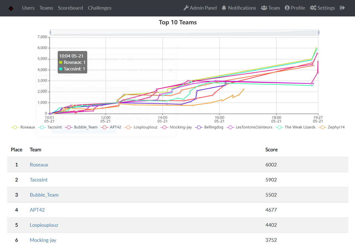Click left handle of chart zoom slider

50,33
